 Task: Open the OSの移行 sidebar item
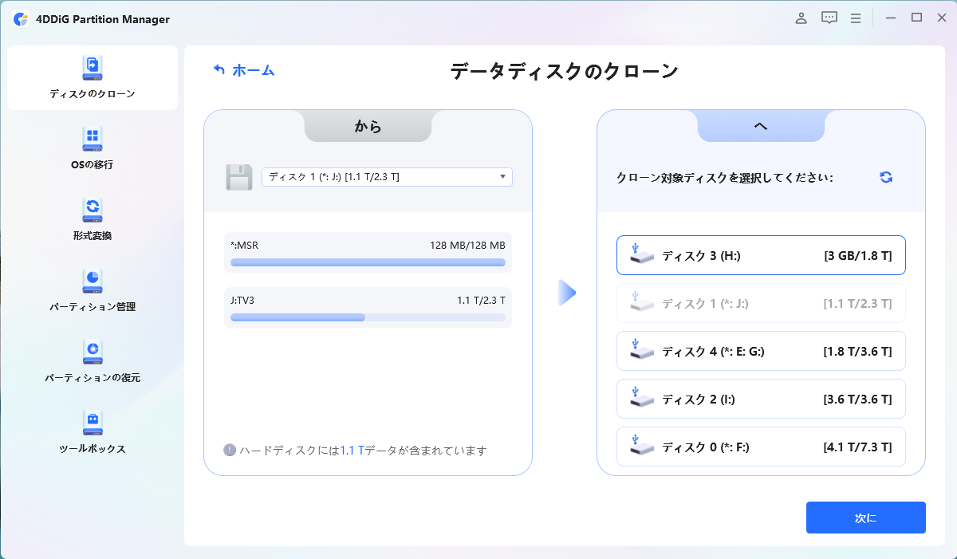[93, 149]
